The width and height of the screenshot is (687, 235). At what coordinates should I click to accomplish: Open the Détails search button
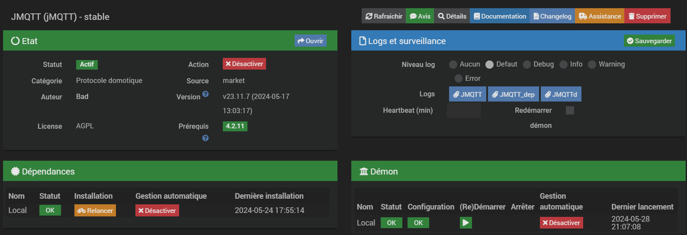click(x=452, y=16)
